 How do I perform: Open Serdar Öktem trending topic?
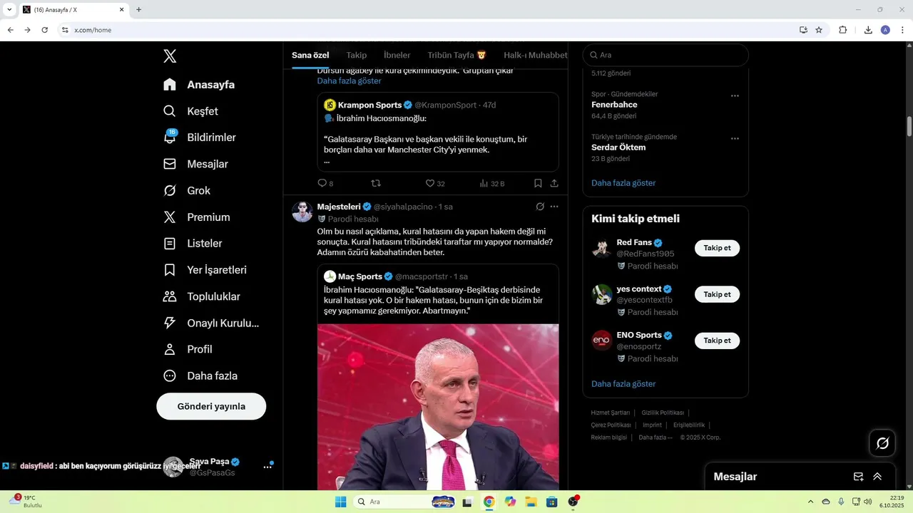[618, 147]
